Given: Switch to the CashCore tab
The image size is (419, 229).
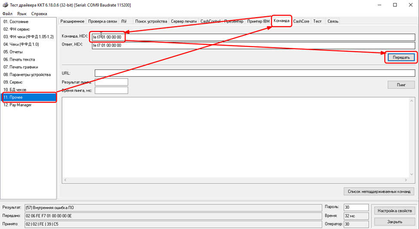Looking at the screenshot, I should (301, 21).
